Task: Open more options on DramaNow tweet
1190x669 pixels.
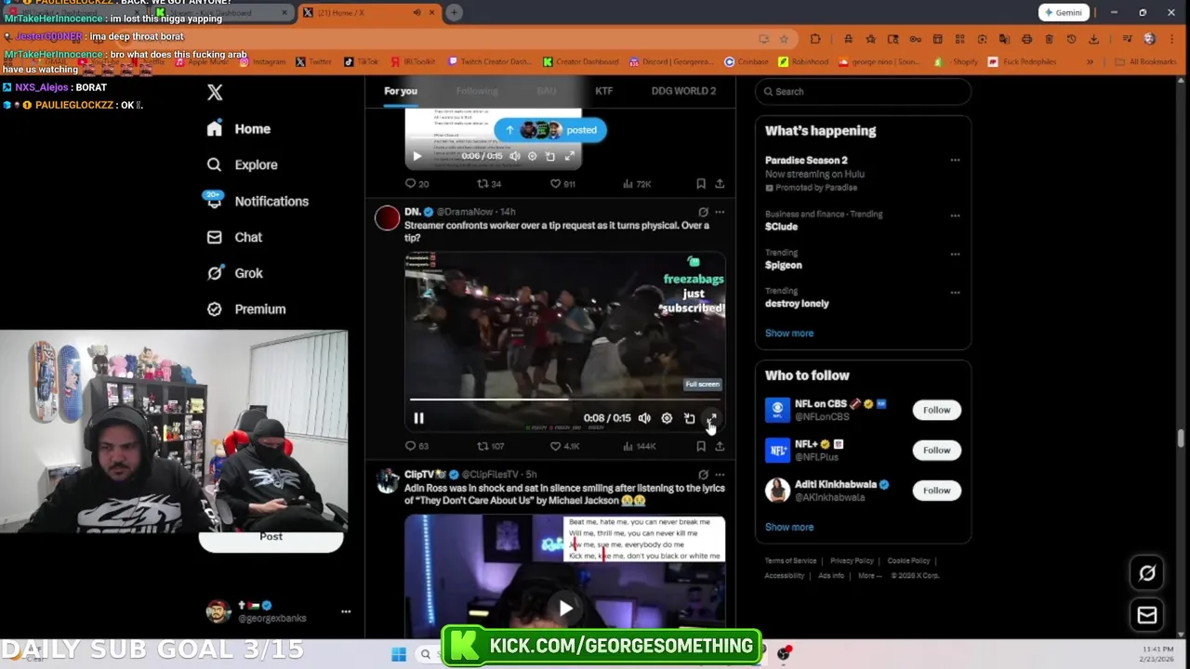Action: 720,213
